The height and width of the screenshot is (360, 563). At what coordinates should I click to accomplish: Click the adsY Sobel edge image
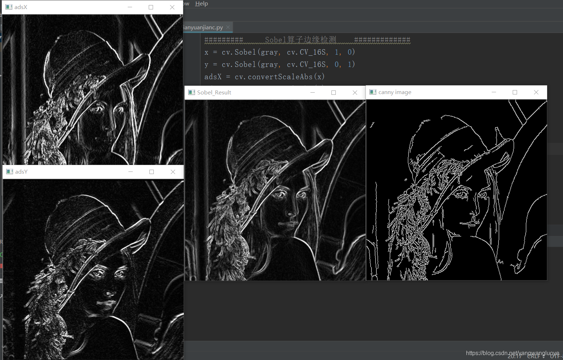(93, 270)
